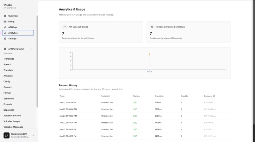
Task: Open the Convert endpoint
Action: pyautogui.click(x=8, y=87)
